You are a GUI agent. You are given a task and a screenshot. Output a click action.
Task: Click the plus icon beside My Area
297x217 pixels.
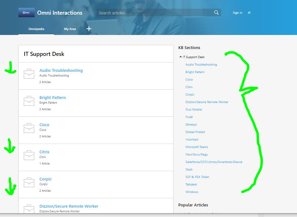point(89,29)
